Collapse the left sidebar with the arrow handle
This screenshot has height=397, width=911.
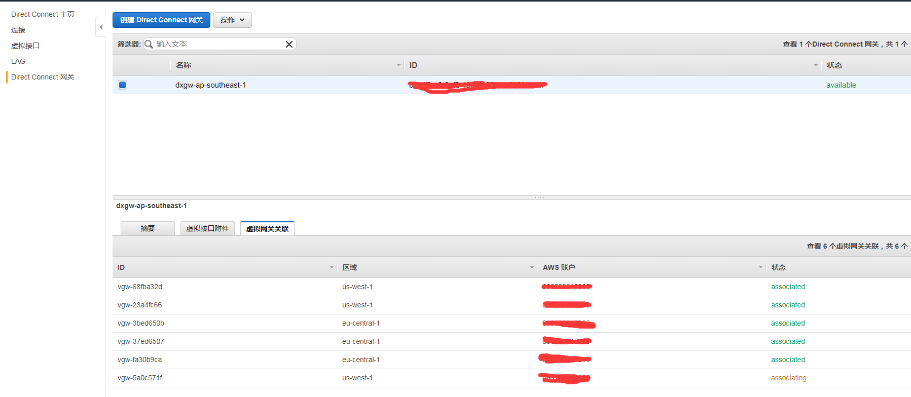coord(100,27)
